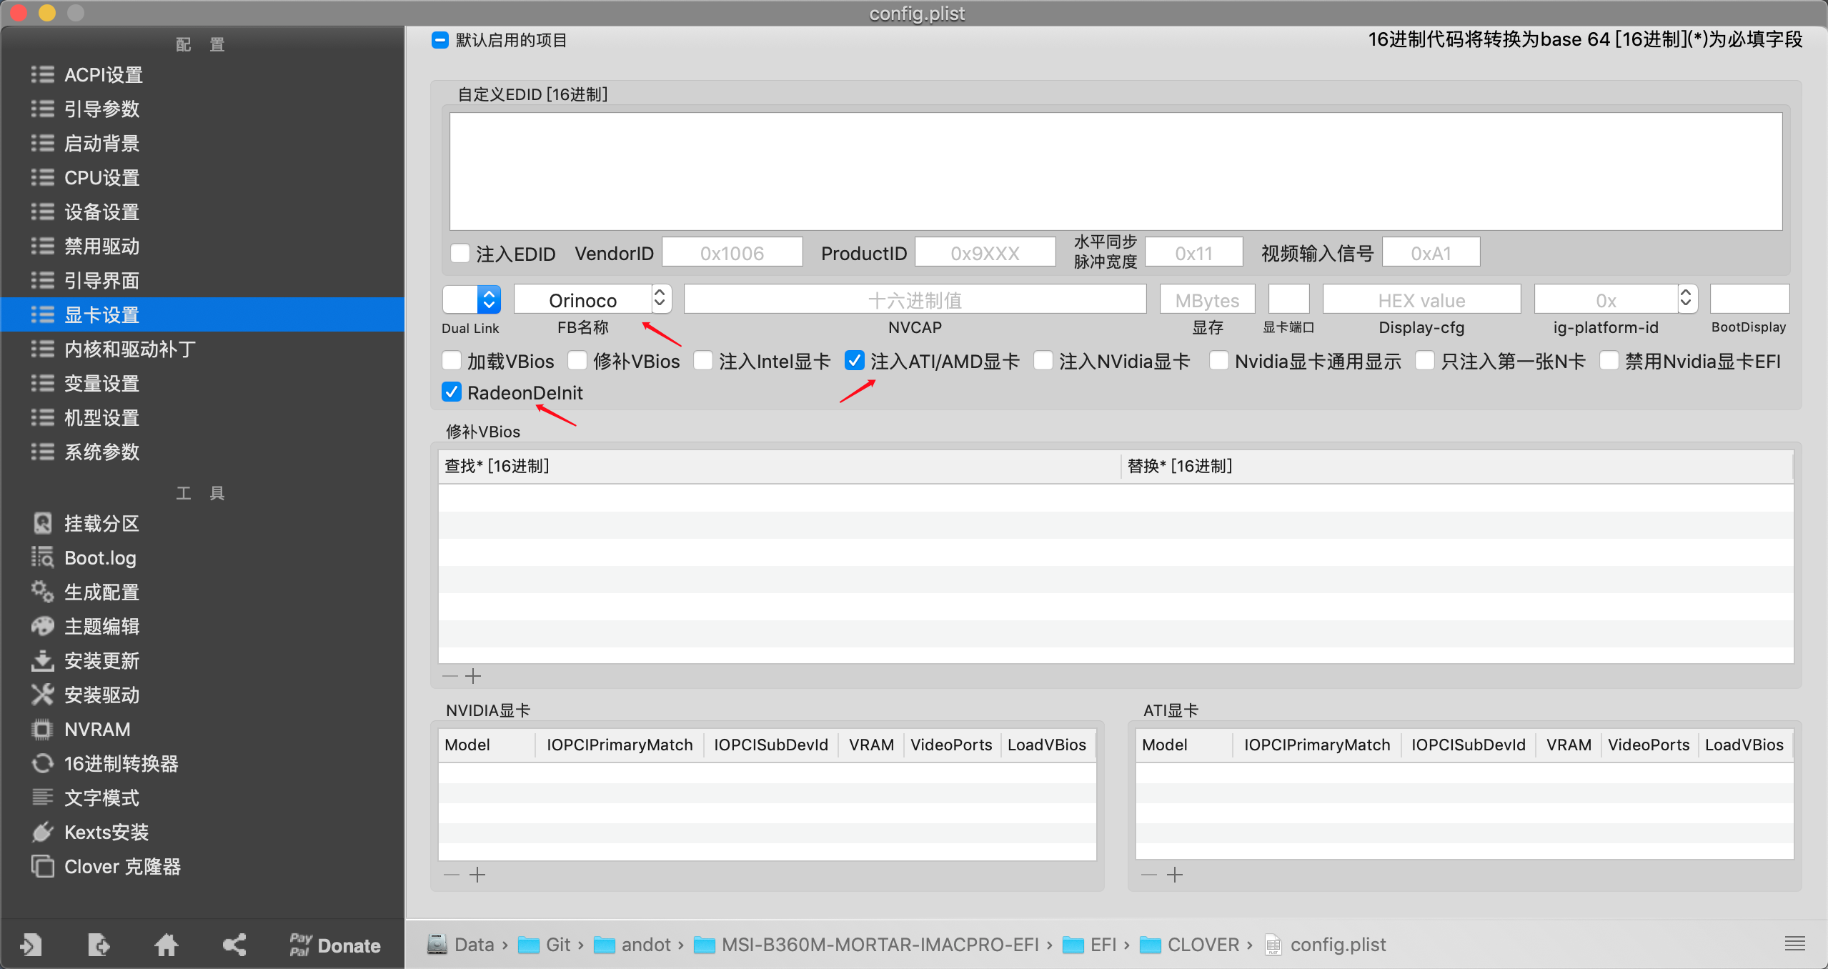Expand FB名称 dropdown selector
1828x969 pixels.
(662, 299)
